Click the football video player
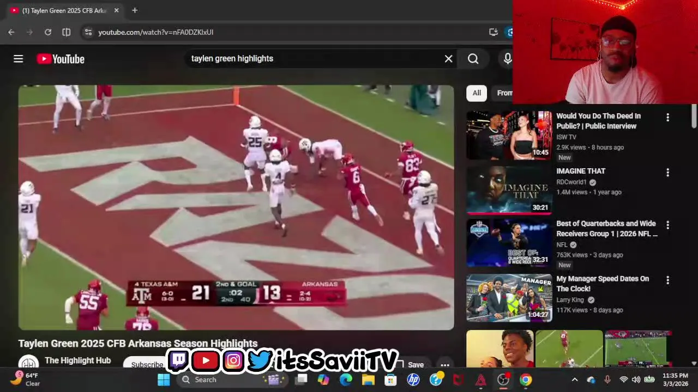The height and width of the screenshot is (392, 698). [236, 207]
